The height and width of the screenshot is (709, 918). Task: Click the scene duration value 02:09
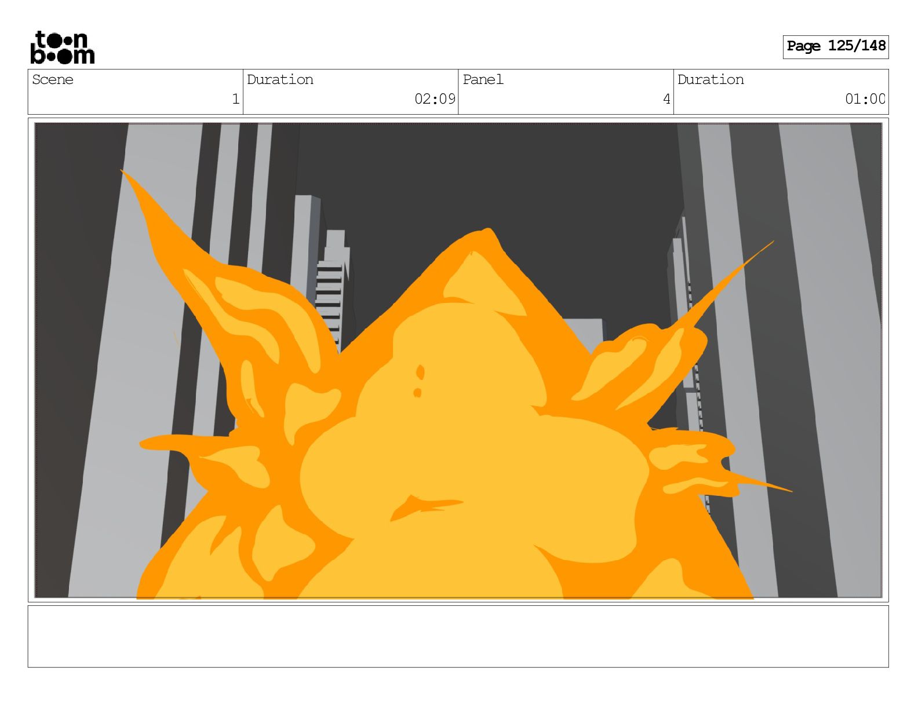[435, 99]
